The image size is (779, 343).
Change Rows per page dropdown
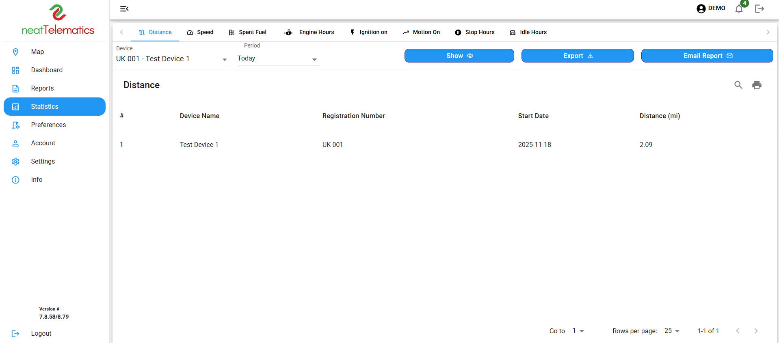[672, 331]
